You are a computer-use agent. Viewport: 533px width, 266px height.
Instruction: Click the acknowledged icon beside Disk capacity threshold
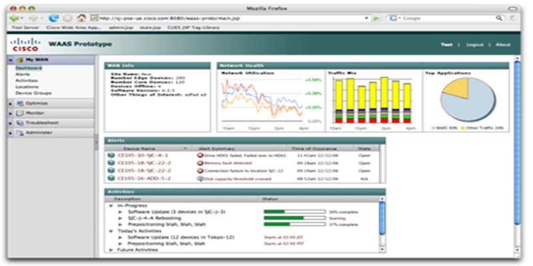pyautogui.click(x=200, y=178)
